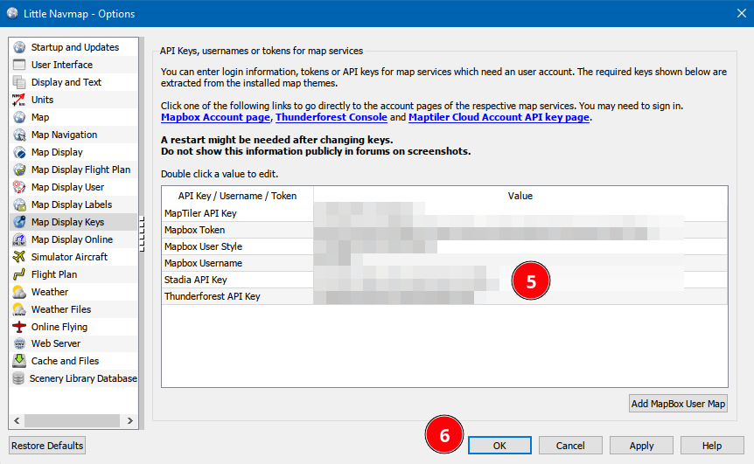Viewport: 754px width, 464px height.
Task: Click the Map Navigation icon
Action: coord(19,135)
